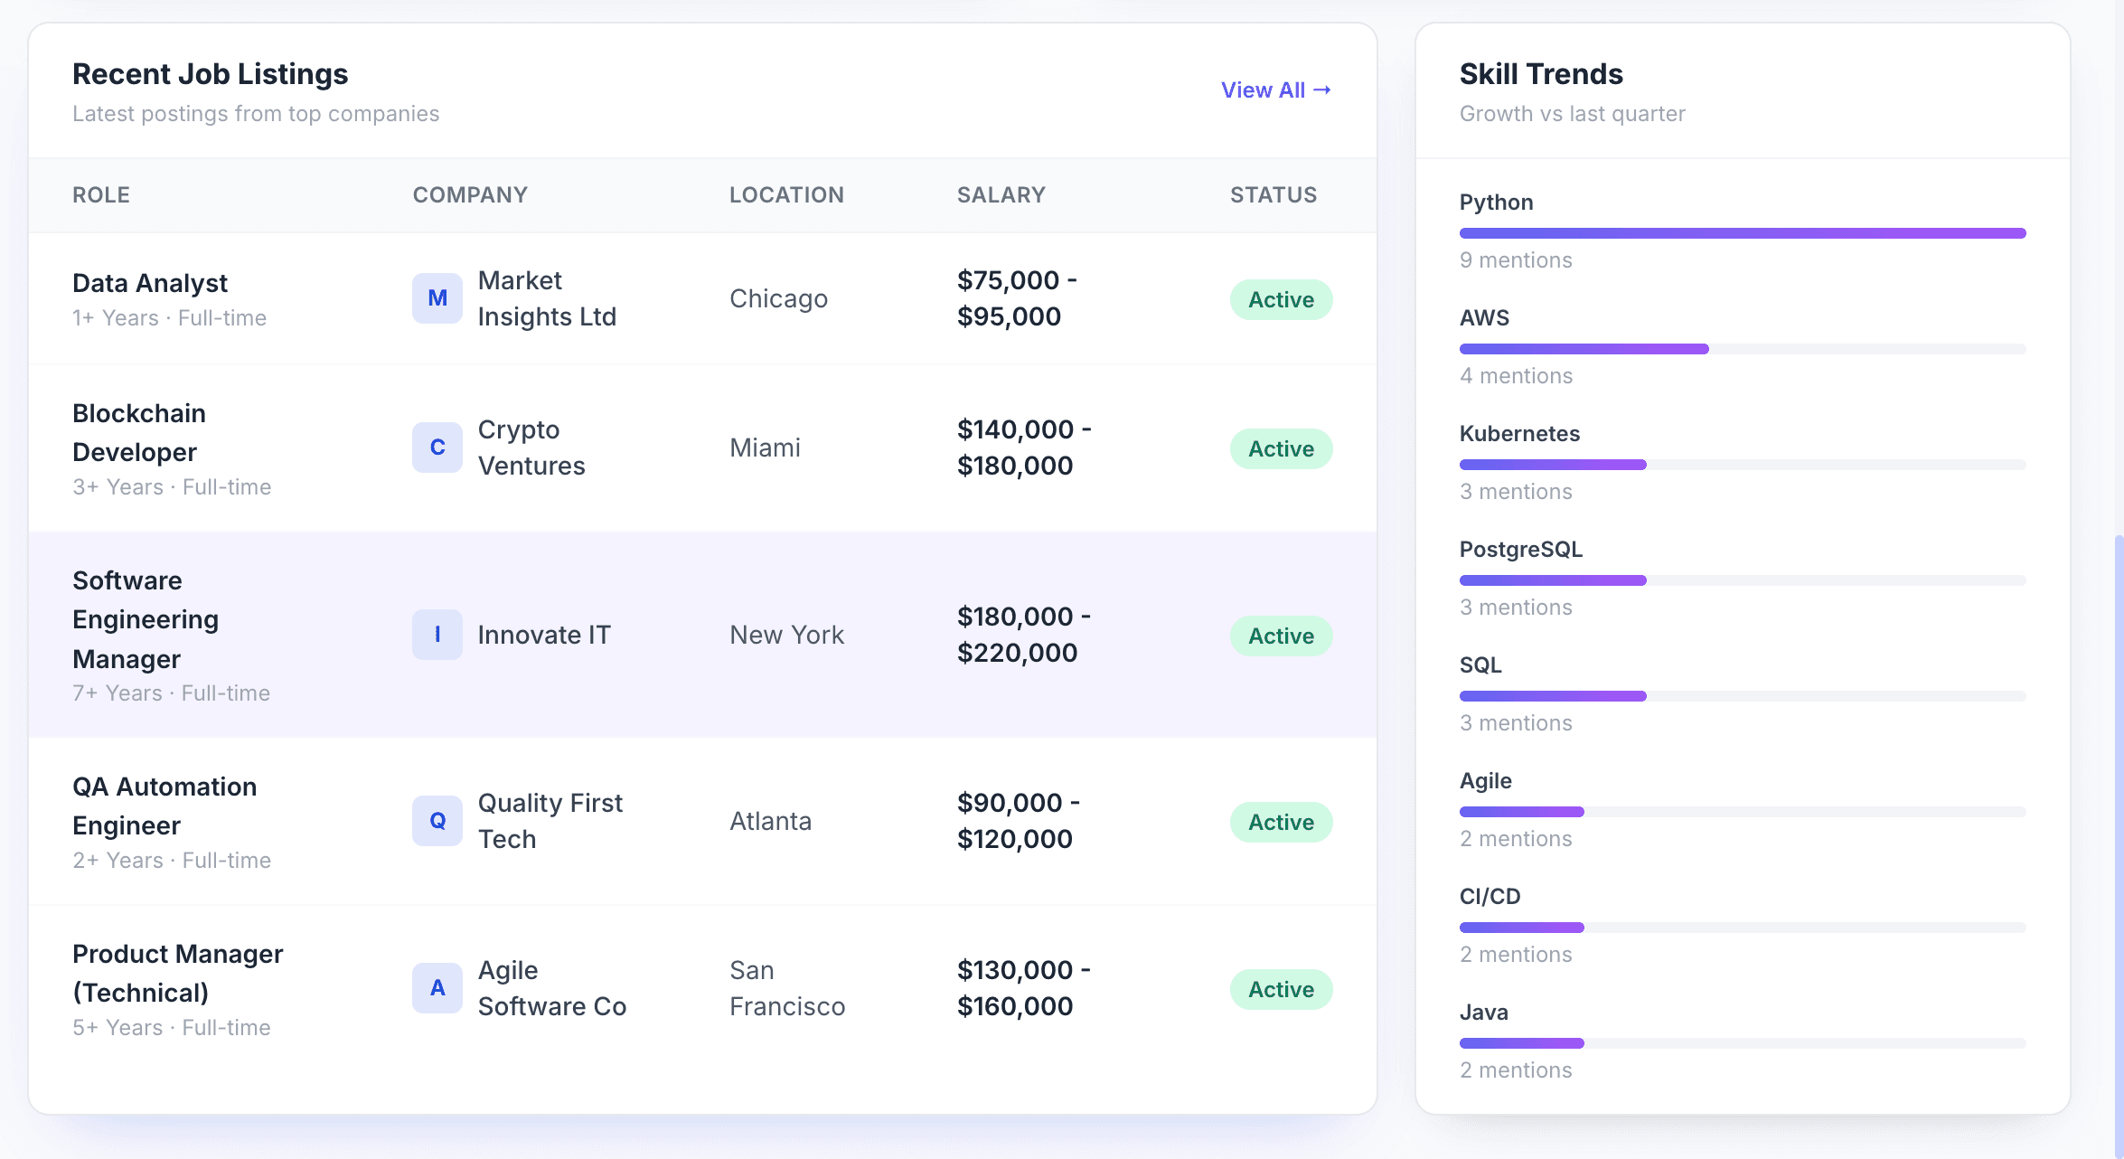Select the Product Manager (Technical) role title
This screenshot has width=2124, height=1159.
178,973
